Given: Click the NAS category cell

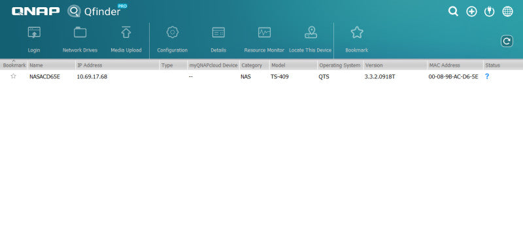Looking at the screenshot, I should [x=246, y=76].
